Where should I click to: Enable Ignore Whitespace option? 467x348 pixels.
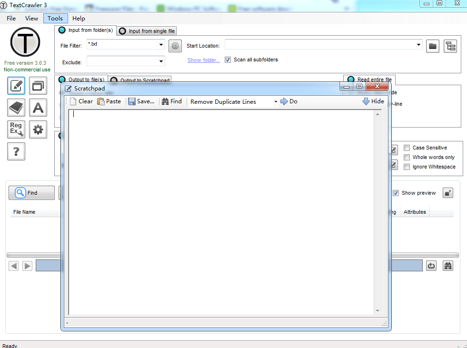tap(407, 167)
